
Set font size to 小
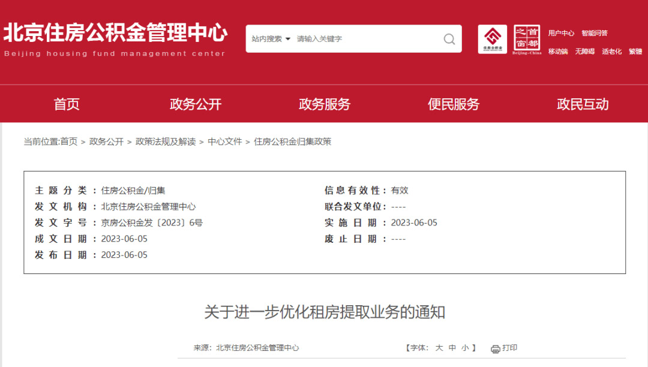tap(465, 348)
